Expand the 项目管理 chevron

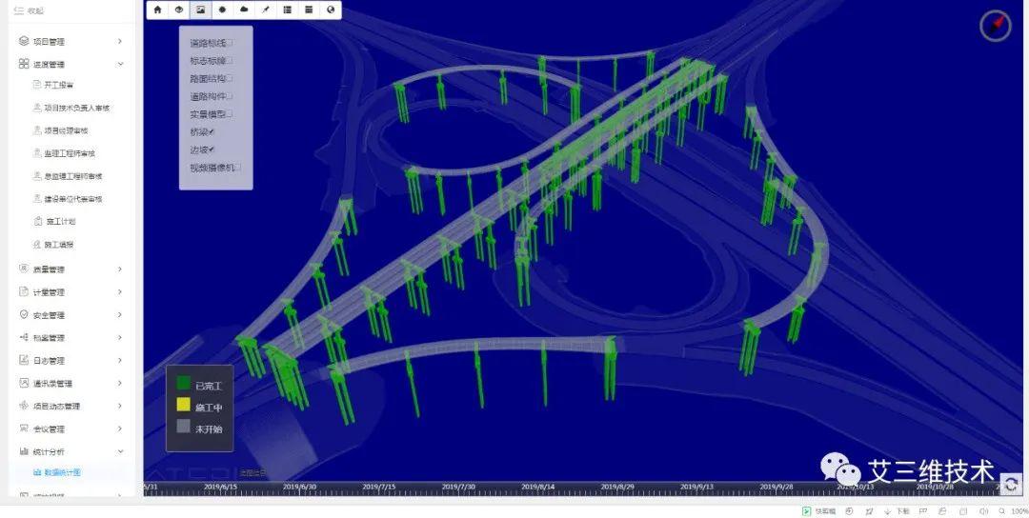(x=120, y=41)
